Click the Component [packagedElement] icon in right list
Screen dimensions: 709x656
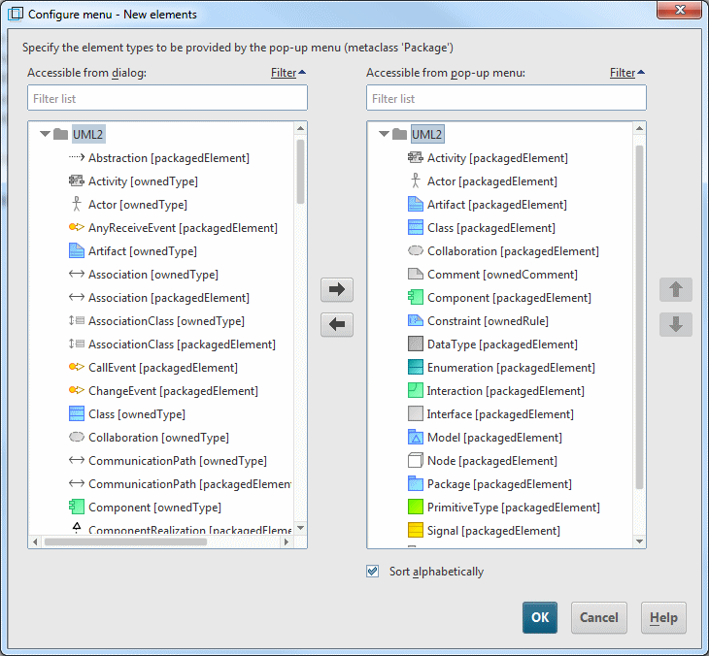coord(416,297)
